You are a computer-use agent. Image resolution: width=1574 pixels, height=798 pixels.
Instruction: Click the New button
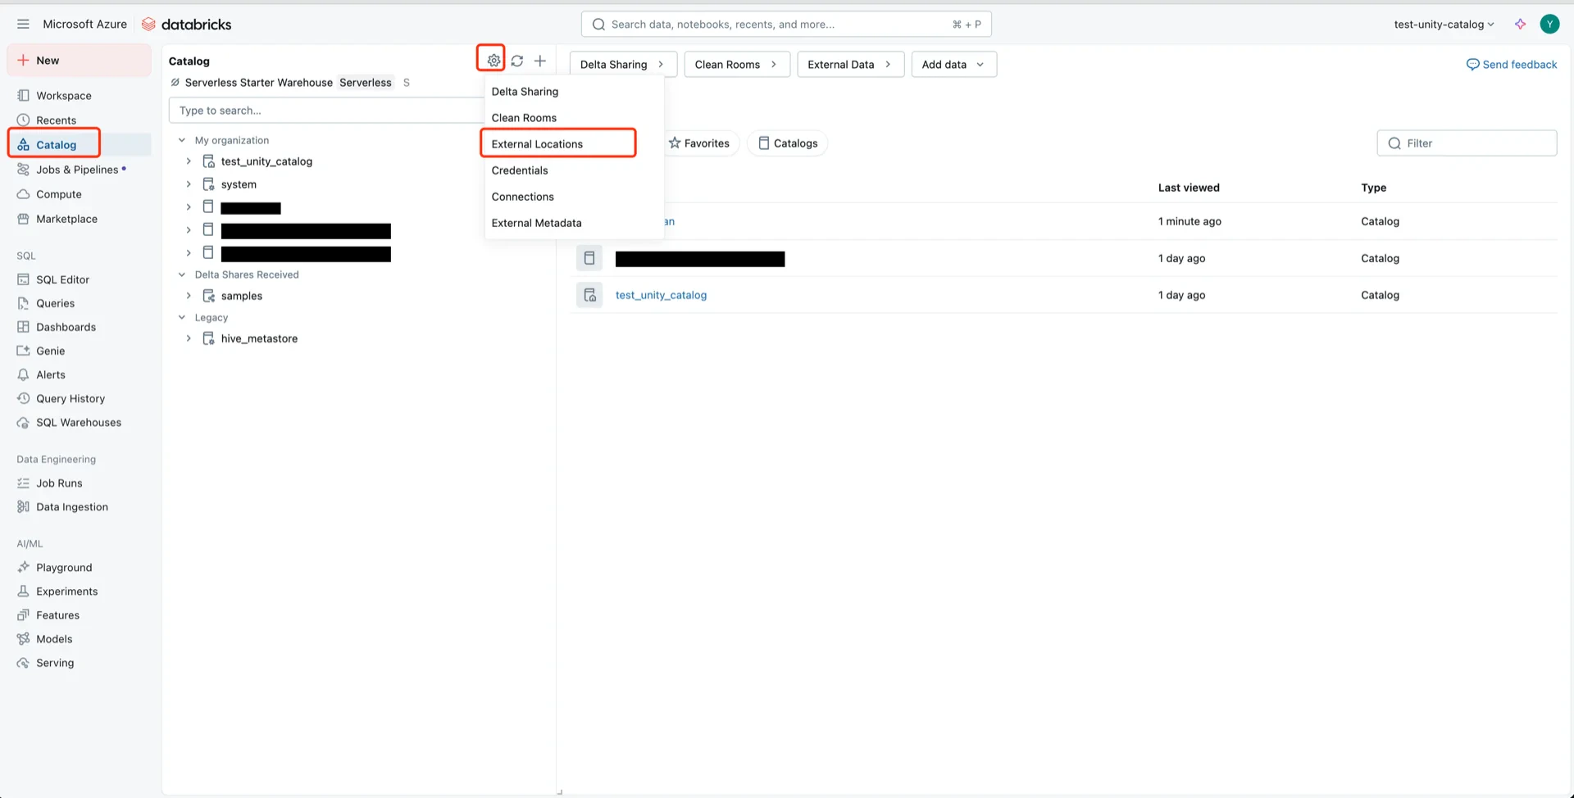pyautogui.click(x=79, y=60)
